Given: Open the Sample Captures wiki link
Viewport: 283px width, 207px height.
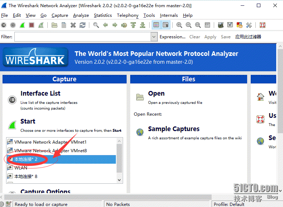Looking at the screenshot, I should [174, 129].
